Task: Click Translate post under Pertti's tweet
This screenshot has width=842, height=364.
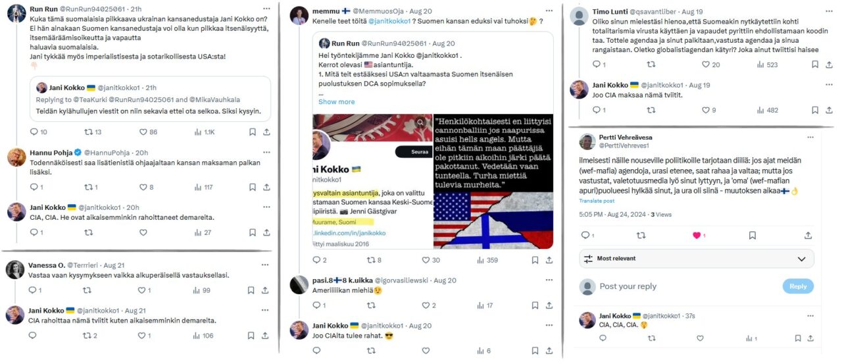Action: click(597, 201)
